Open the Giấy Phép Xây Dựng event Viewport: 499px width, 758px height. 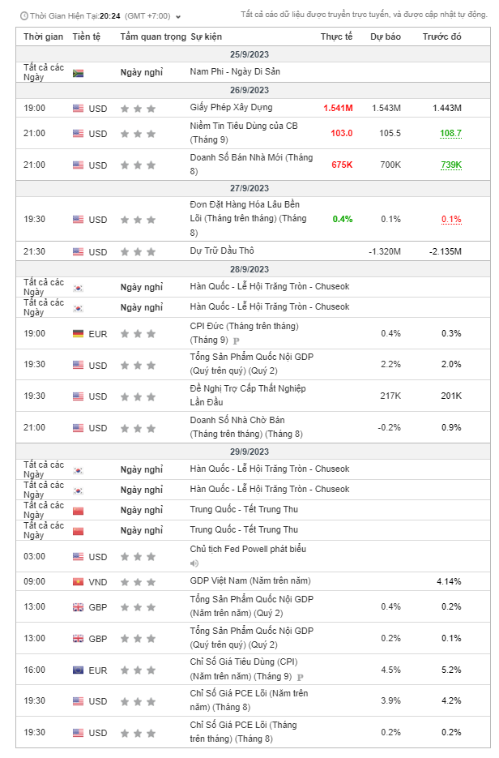231,107
